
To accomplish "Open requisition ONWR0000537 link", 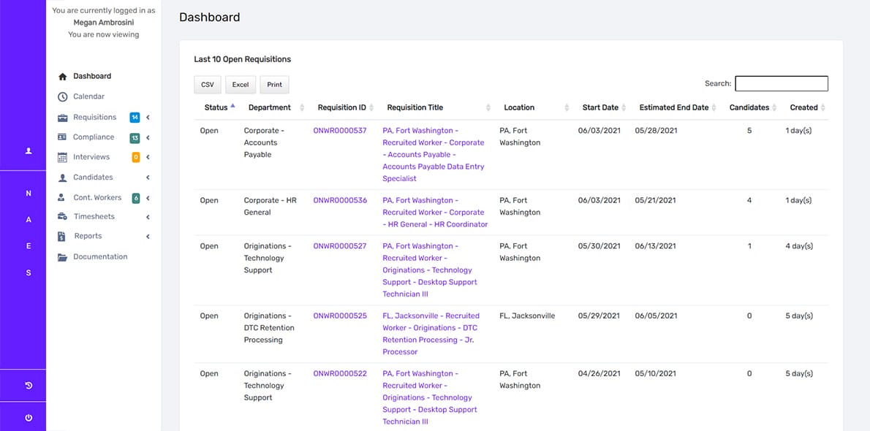I will click(x=340, y=131).
